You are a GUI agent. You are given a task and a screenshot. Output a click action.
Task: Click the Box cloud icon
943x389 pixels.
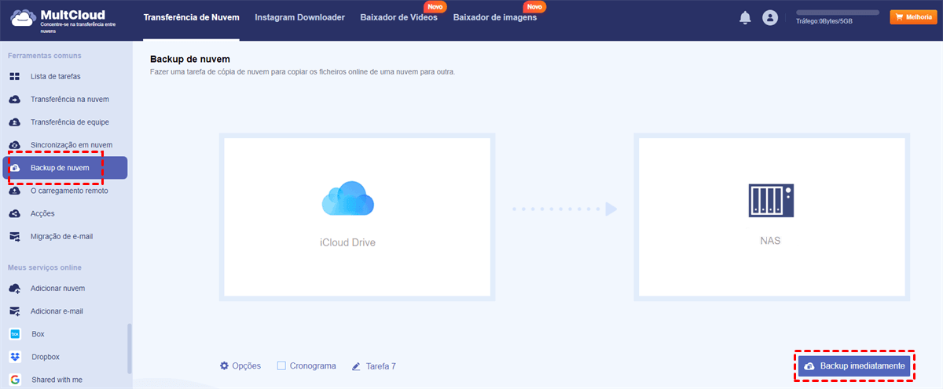(x=15, y=333)
